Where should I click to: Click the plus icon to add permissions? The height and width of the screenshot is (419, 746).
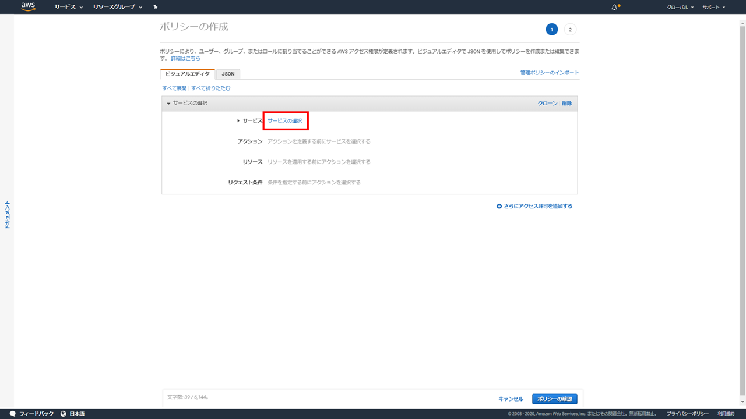pyautogui.click(x=499, y=206)
